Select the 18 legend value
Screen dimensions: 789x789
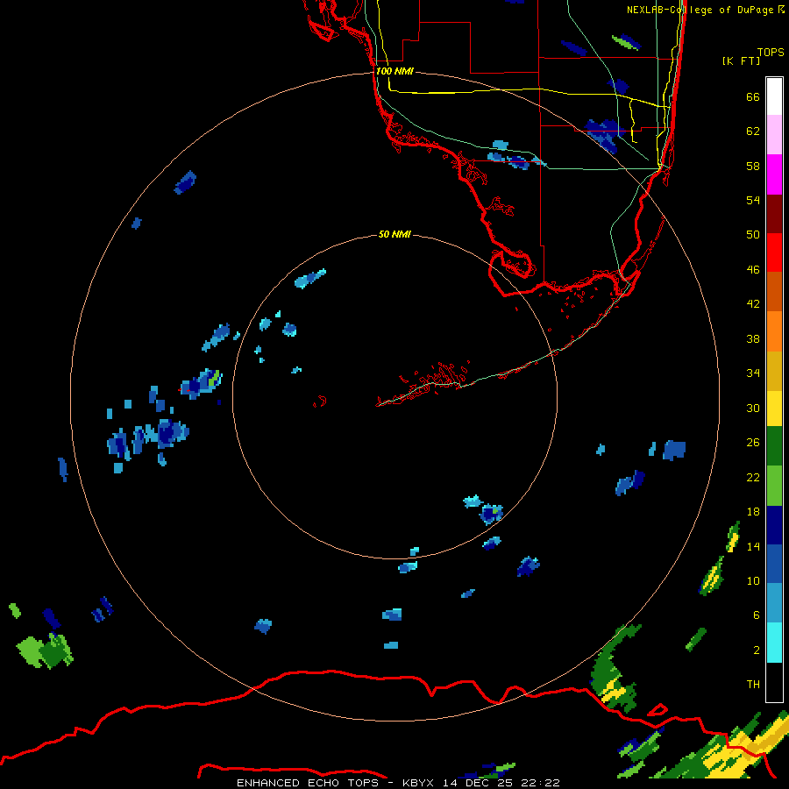click(753, 512)
